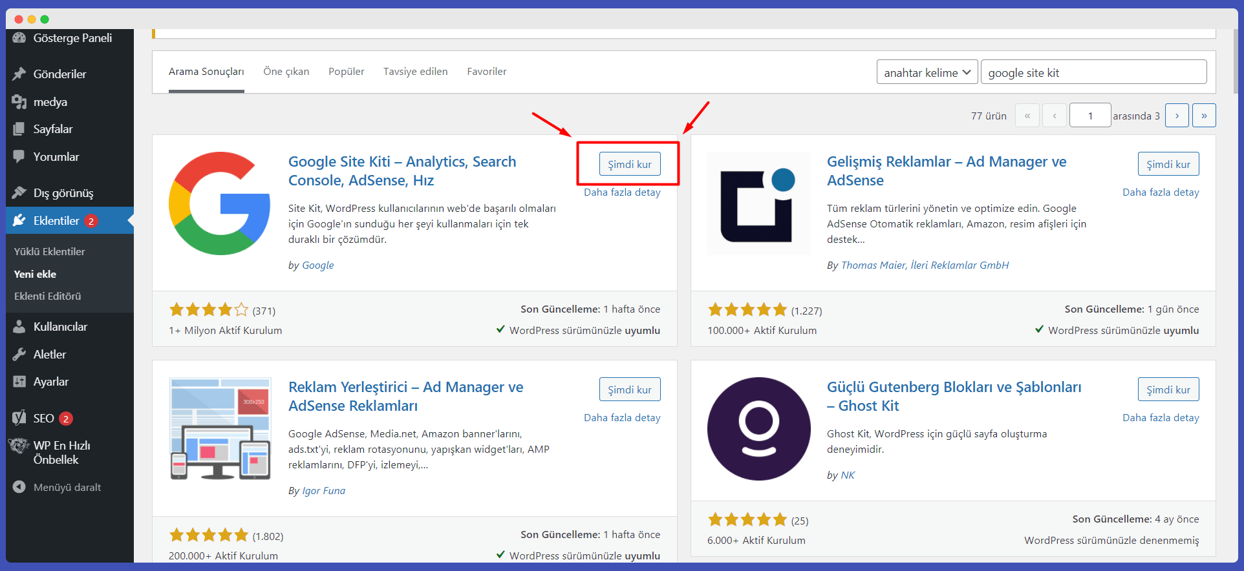Click the Eklentiler plug icon
The width and height of the screenshot is (1244, 571).
click(x=19, y=220)
